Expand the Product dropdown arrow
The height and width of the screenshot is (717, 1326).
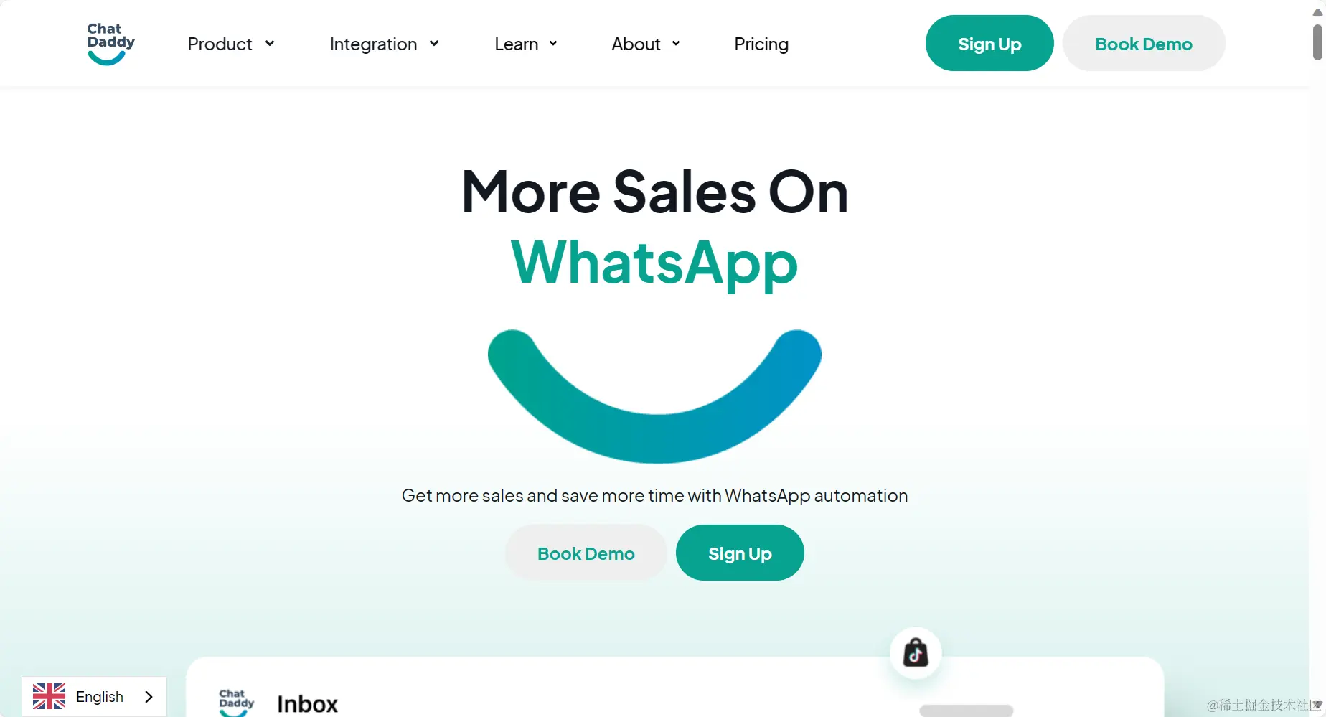pyautogui.click(x=270, y=44)
